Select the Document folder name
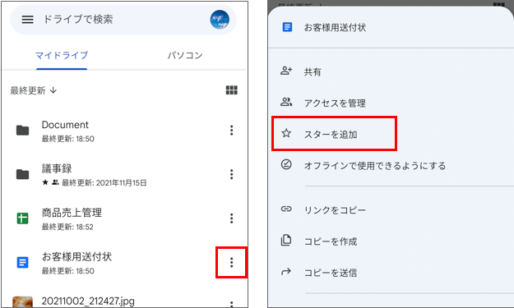Image resolution: width=514 pixels, height=308 pixels. (65, 125)
